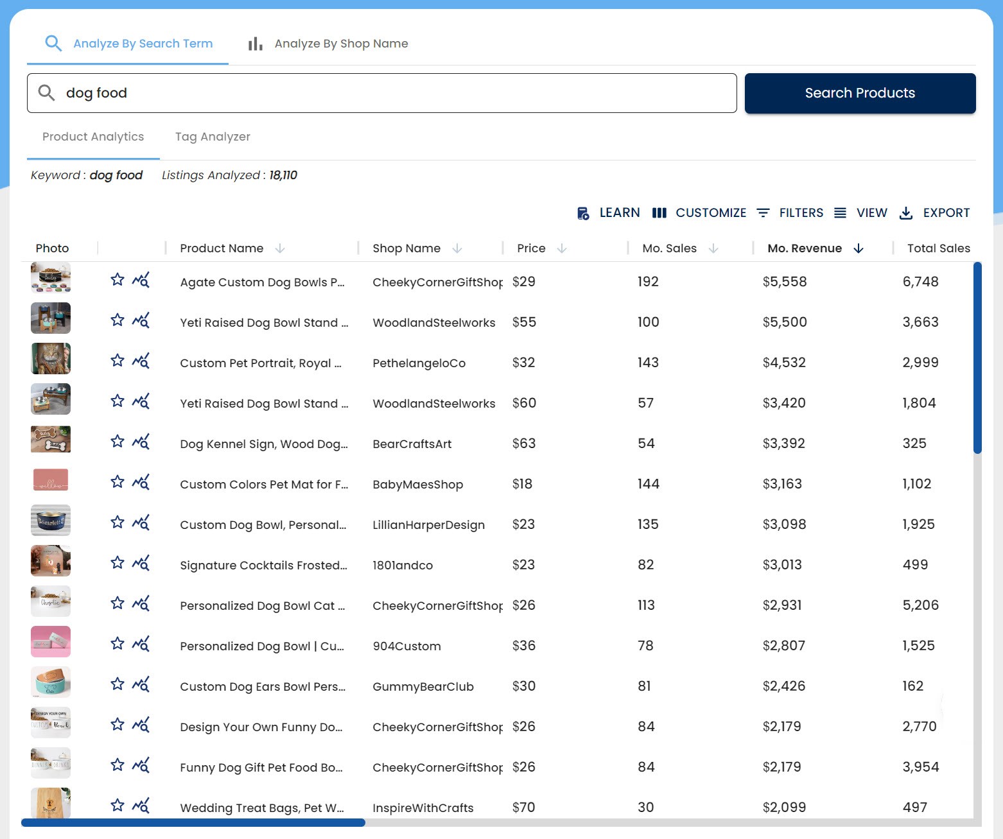Image resolution: width=1003 pixels, height=839 pixels.
Task: Click magnifier icon in search field
Action: (x=46, y=93)
